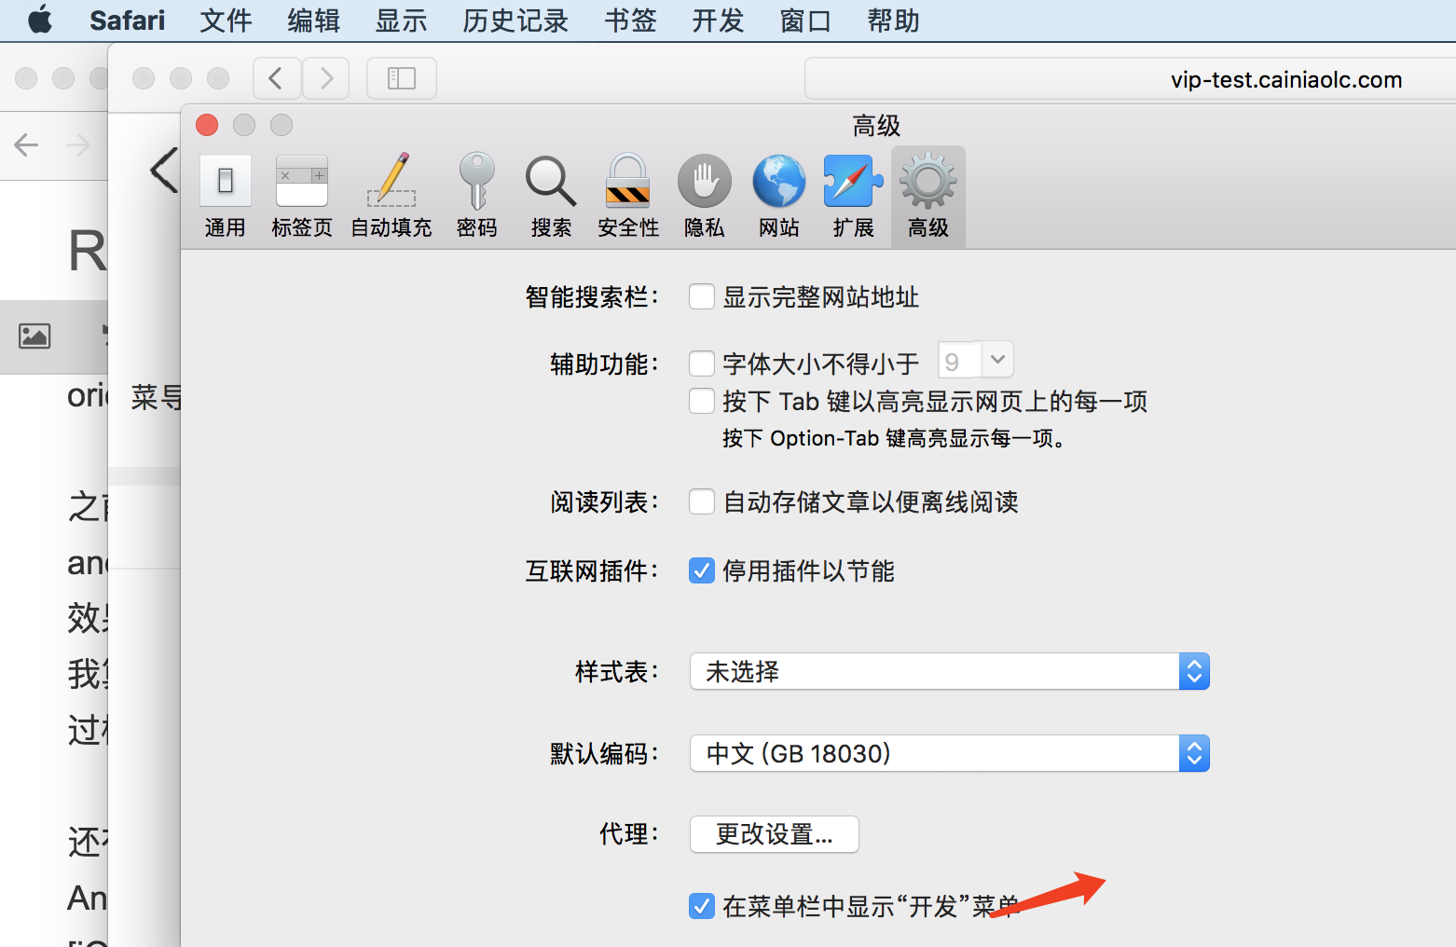Open the 显示 menu
1456x947 pixels.
tap(401, 20)
